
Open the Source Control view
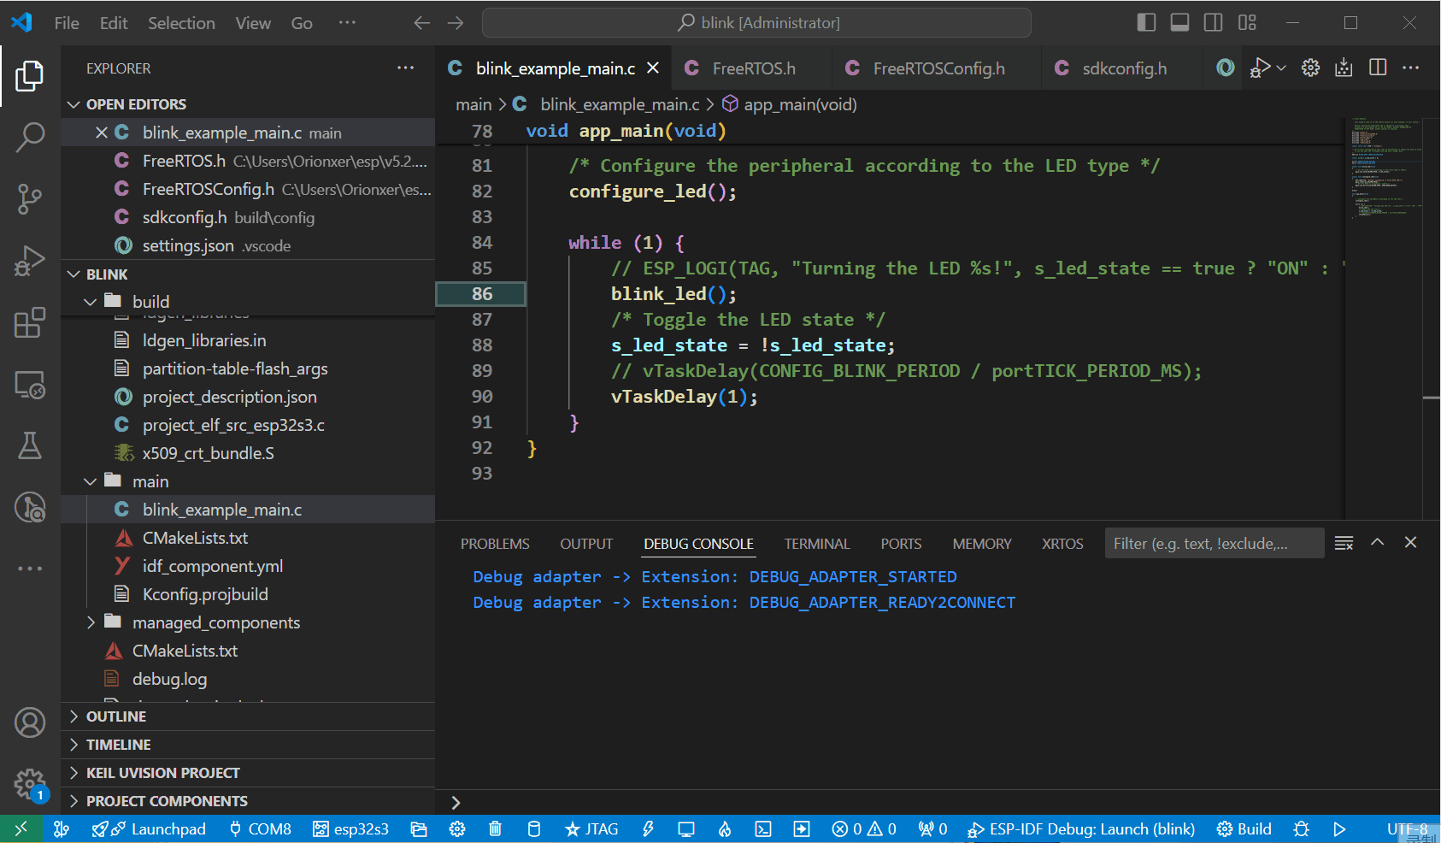30,199
